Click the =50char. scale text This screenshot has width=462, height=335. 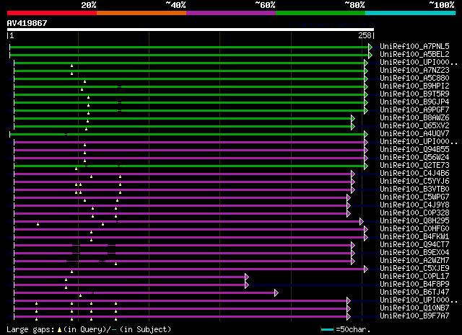(353, 329)
